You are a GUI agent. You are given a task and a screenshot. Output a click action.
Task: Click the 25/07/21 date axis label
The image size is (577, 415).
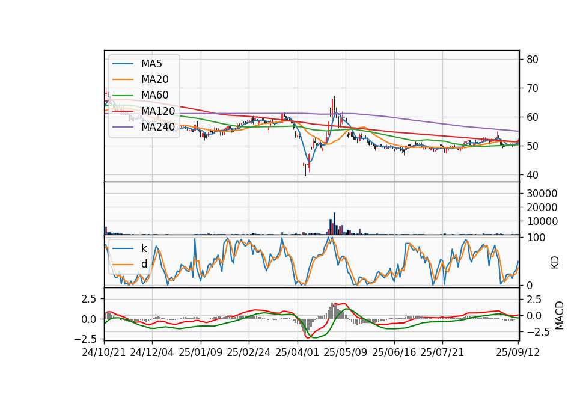(442, 353)
